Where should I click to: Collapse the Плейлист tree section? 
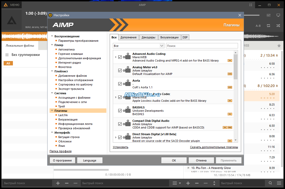coord(52,71)
